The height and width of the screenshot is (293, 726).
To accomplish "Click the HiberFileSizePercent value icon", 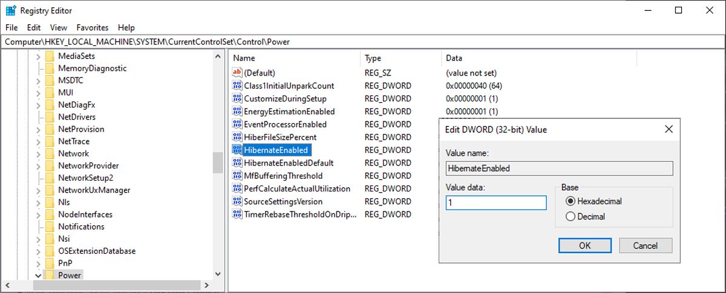I will coord(237,137).
